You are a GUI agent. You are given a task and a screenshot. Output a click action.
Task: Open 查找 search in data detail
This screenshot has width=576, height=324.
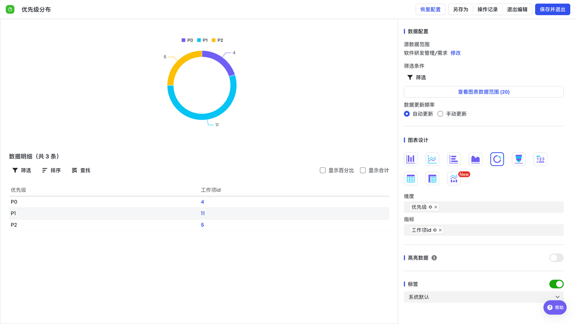click(81, 171)
